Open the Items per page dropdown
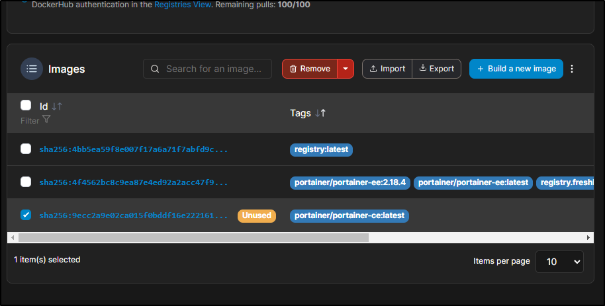This screenshot has width=605, height=306. point(559,262)
